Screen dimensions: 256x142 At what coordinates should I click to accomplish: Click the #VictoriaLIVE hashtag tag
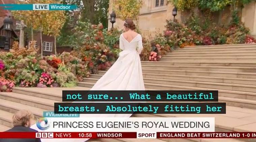61,115
